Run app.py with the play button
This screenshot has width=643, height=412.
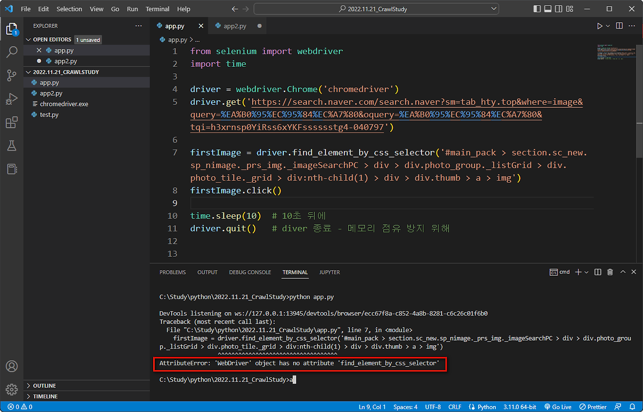point(599,26)
